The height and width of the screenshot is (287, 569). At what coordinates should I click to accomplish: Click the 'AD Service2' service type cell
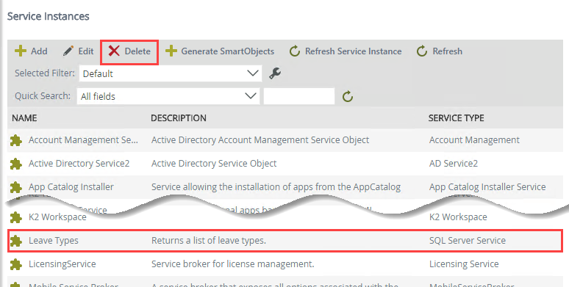pos(454,164)
